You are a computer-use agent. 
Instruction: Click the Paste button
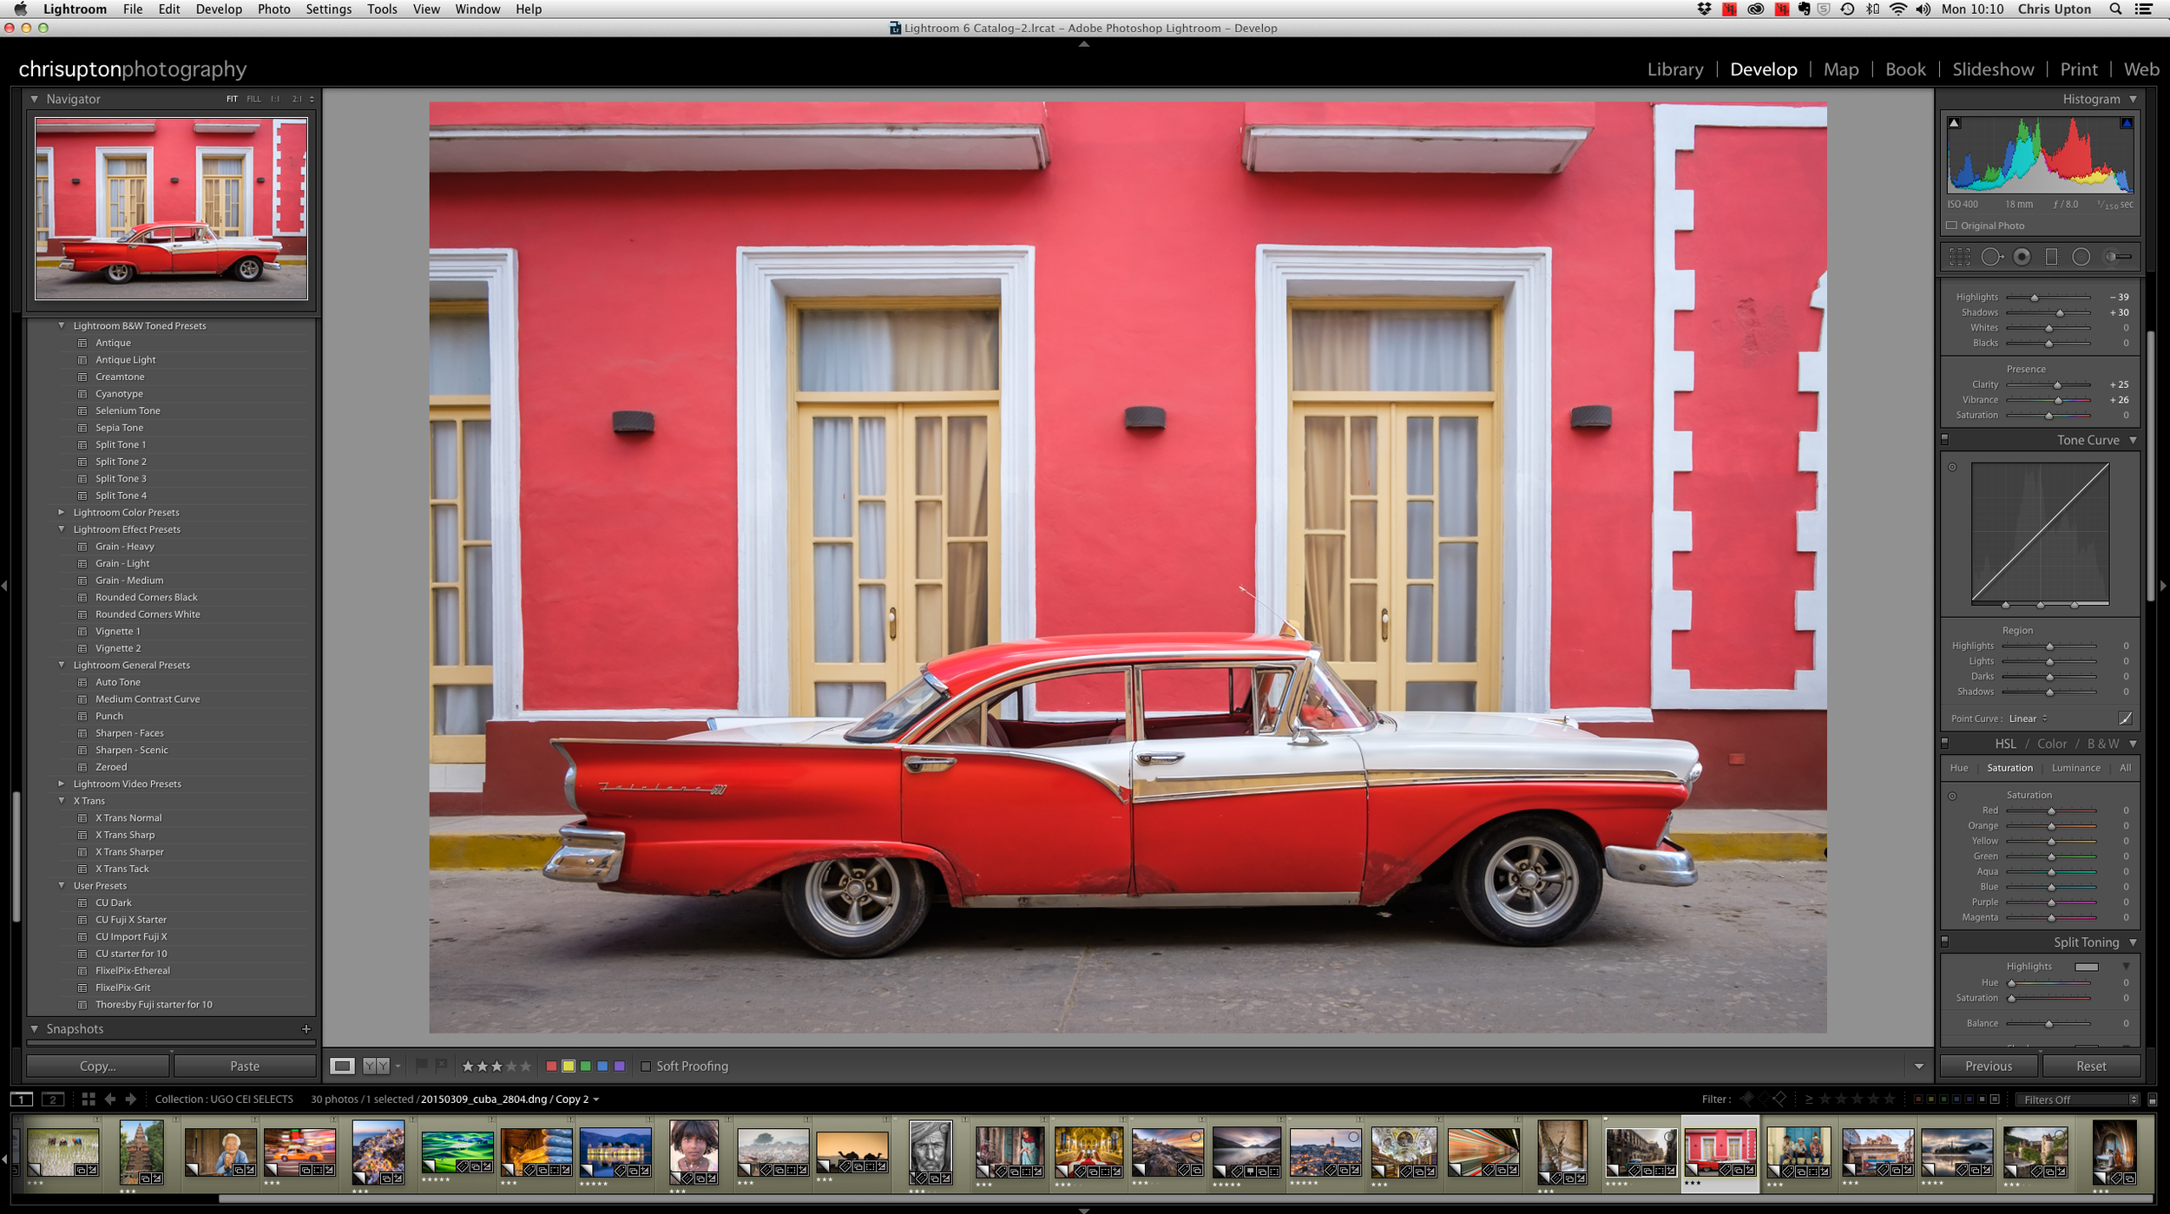click(245, 1066)
